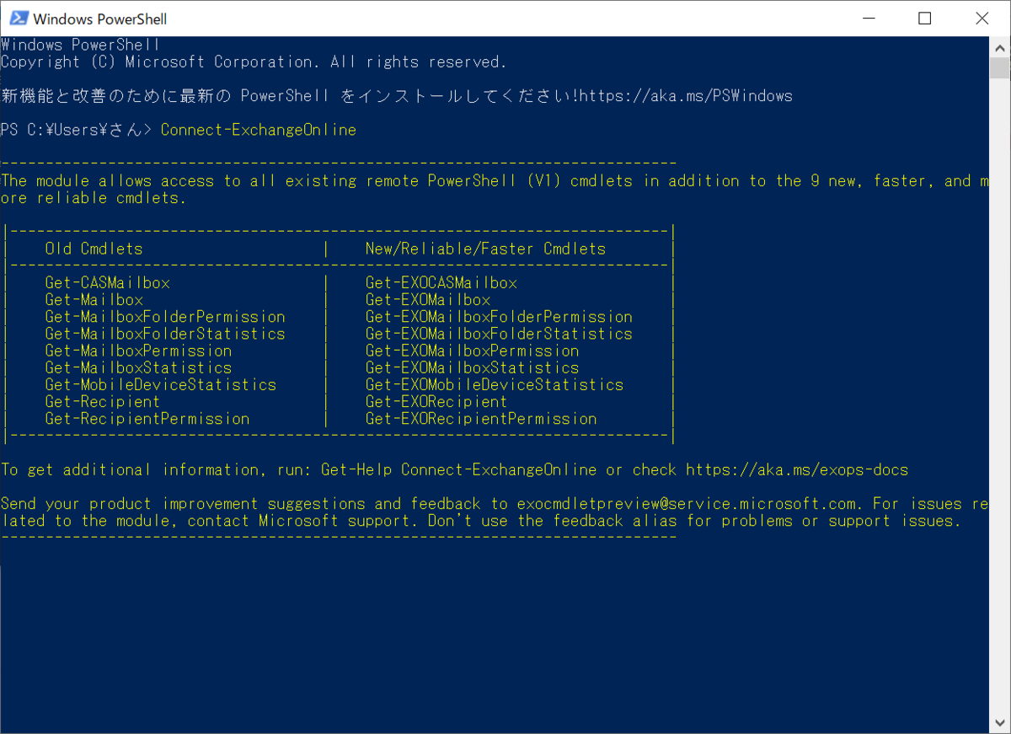
Task: Click the Copyright (C) Microsoft Corporation line
Action: pos(254,62)
